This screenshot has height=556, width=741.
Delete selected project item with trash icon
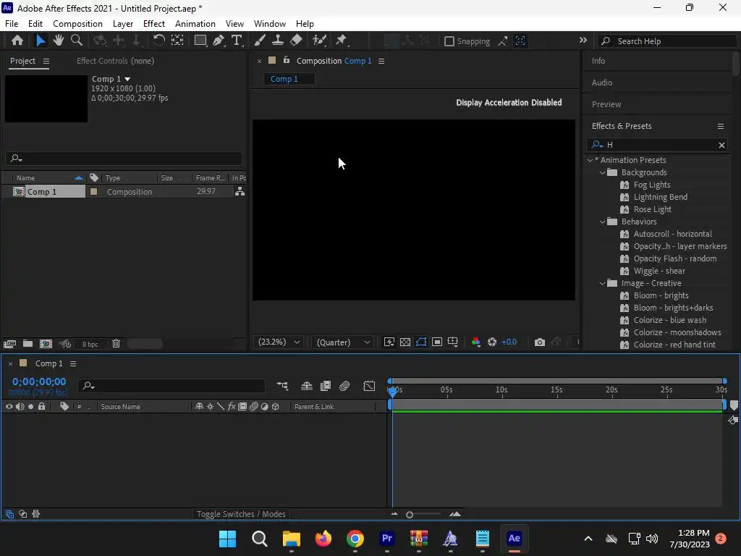[x=117, y=344]
